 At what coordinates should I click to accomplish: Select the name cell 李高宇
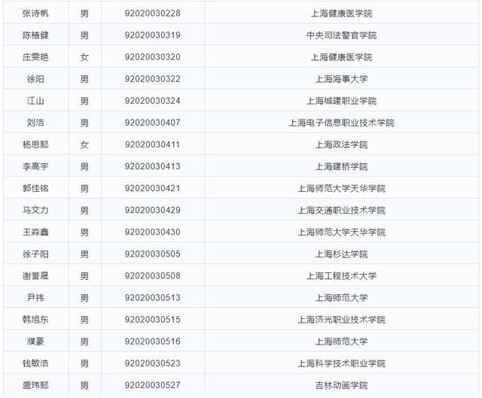pyautogui.click(x=35, y=166)
